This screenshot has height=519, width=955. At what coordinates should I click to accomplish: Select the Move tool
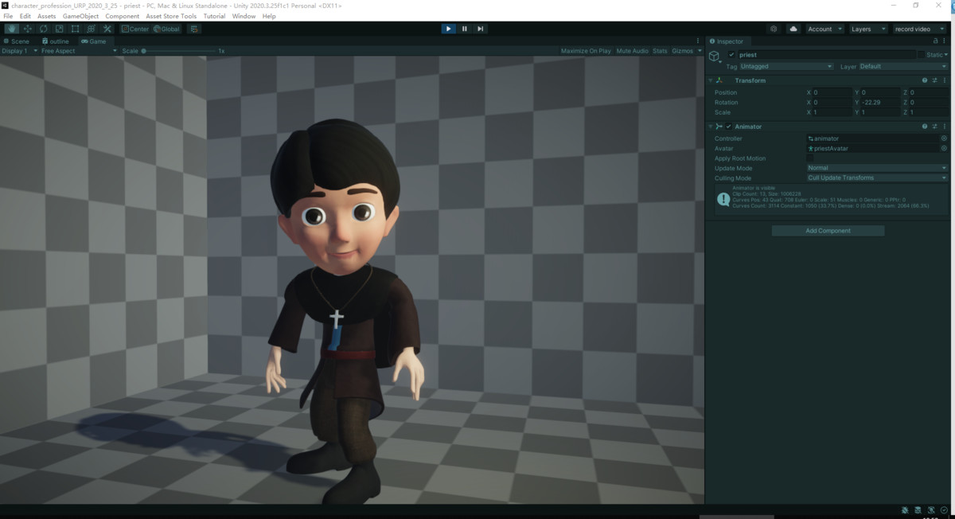tap(28, 29)
